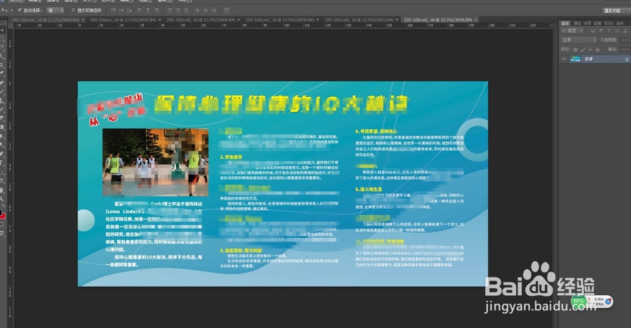The width and height of the screenshot is (631, 328).
Task: Click the auto-align layers icon
Action: (227, 10)
